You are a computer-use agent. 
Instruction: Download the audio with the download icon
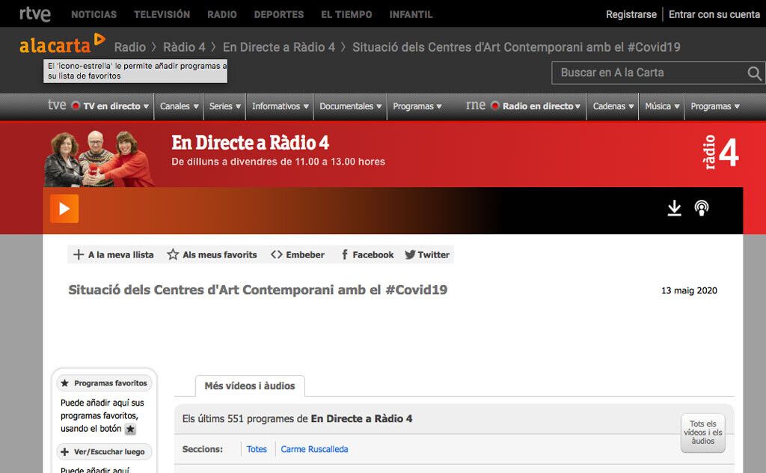674,208
